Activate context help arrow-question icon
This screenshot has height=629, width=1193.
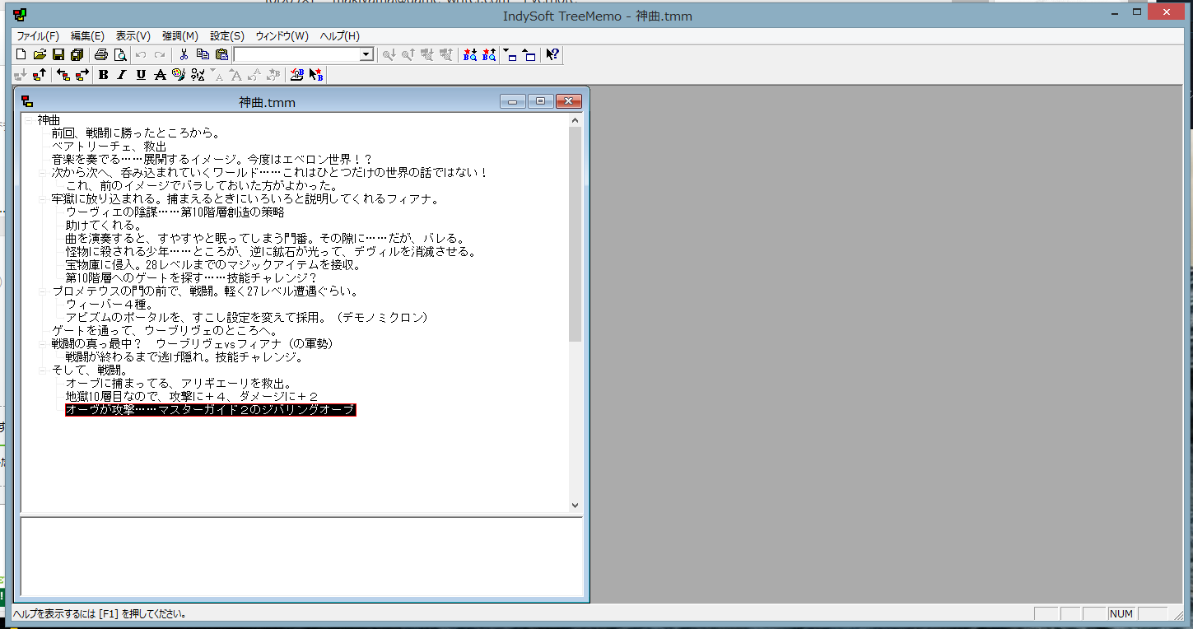click(553, 55)
